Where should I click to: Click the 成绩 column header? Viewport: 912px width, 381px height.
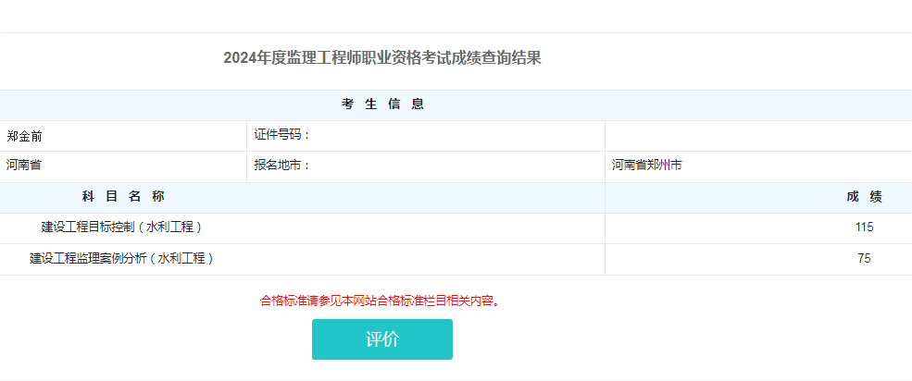[x=863, y=197]
